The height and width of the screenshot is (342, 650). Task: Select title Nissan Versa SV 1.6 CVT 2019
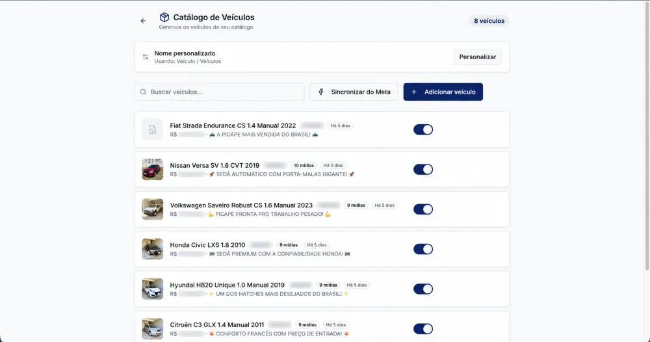click(214, 165)
